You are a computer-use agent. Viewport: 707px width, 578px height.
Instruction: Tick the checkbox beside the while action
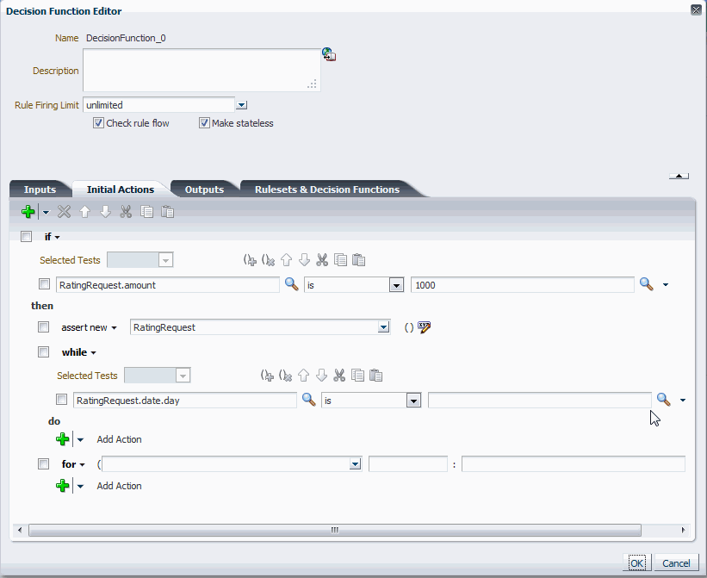tap(43, 351)
